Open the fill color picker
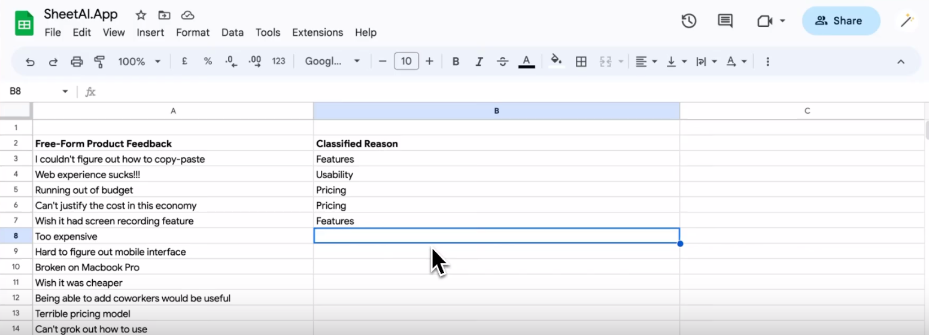 (557, 61)
